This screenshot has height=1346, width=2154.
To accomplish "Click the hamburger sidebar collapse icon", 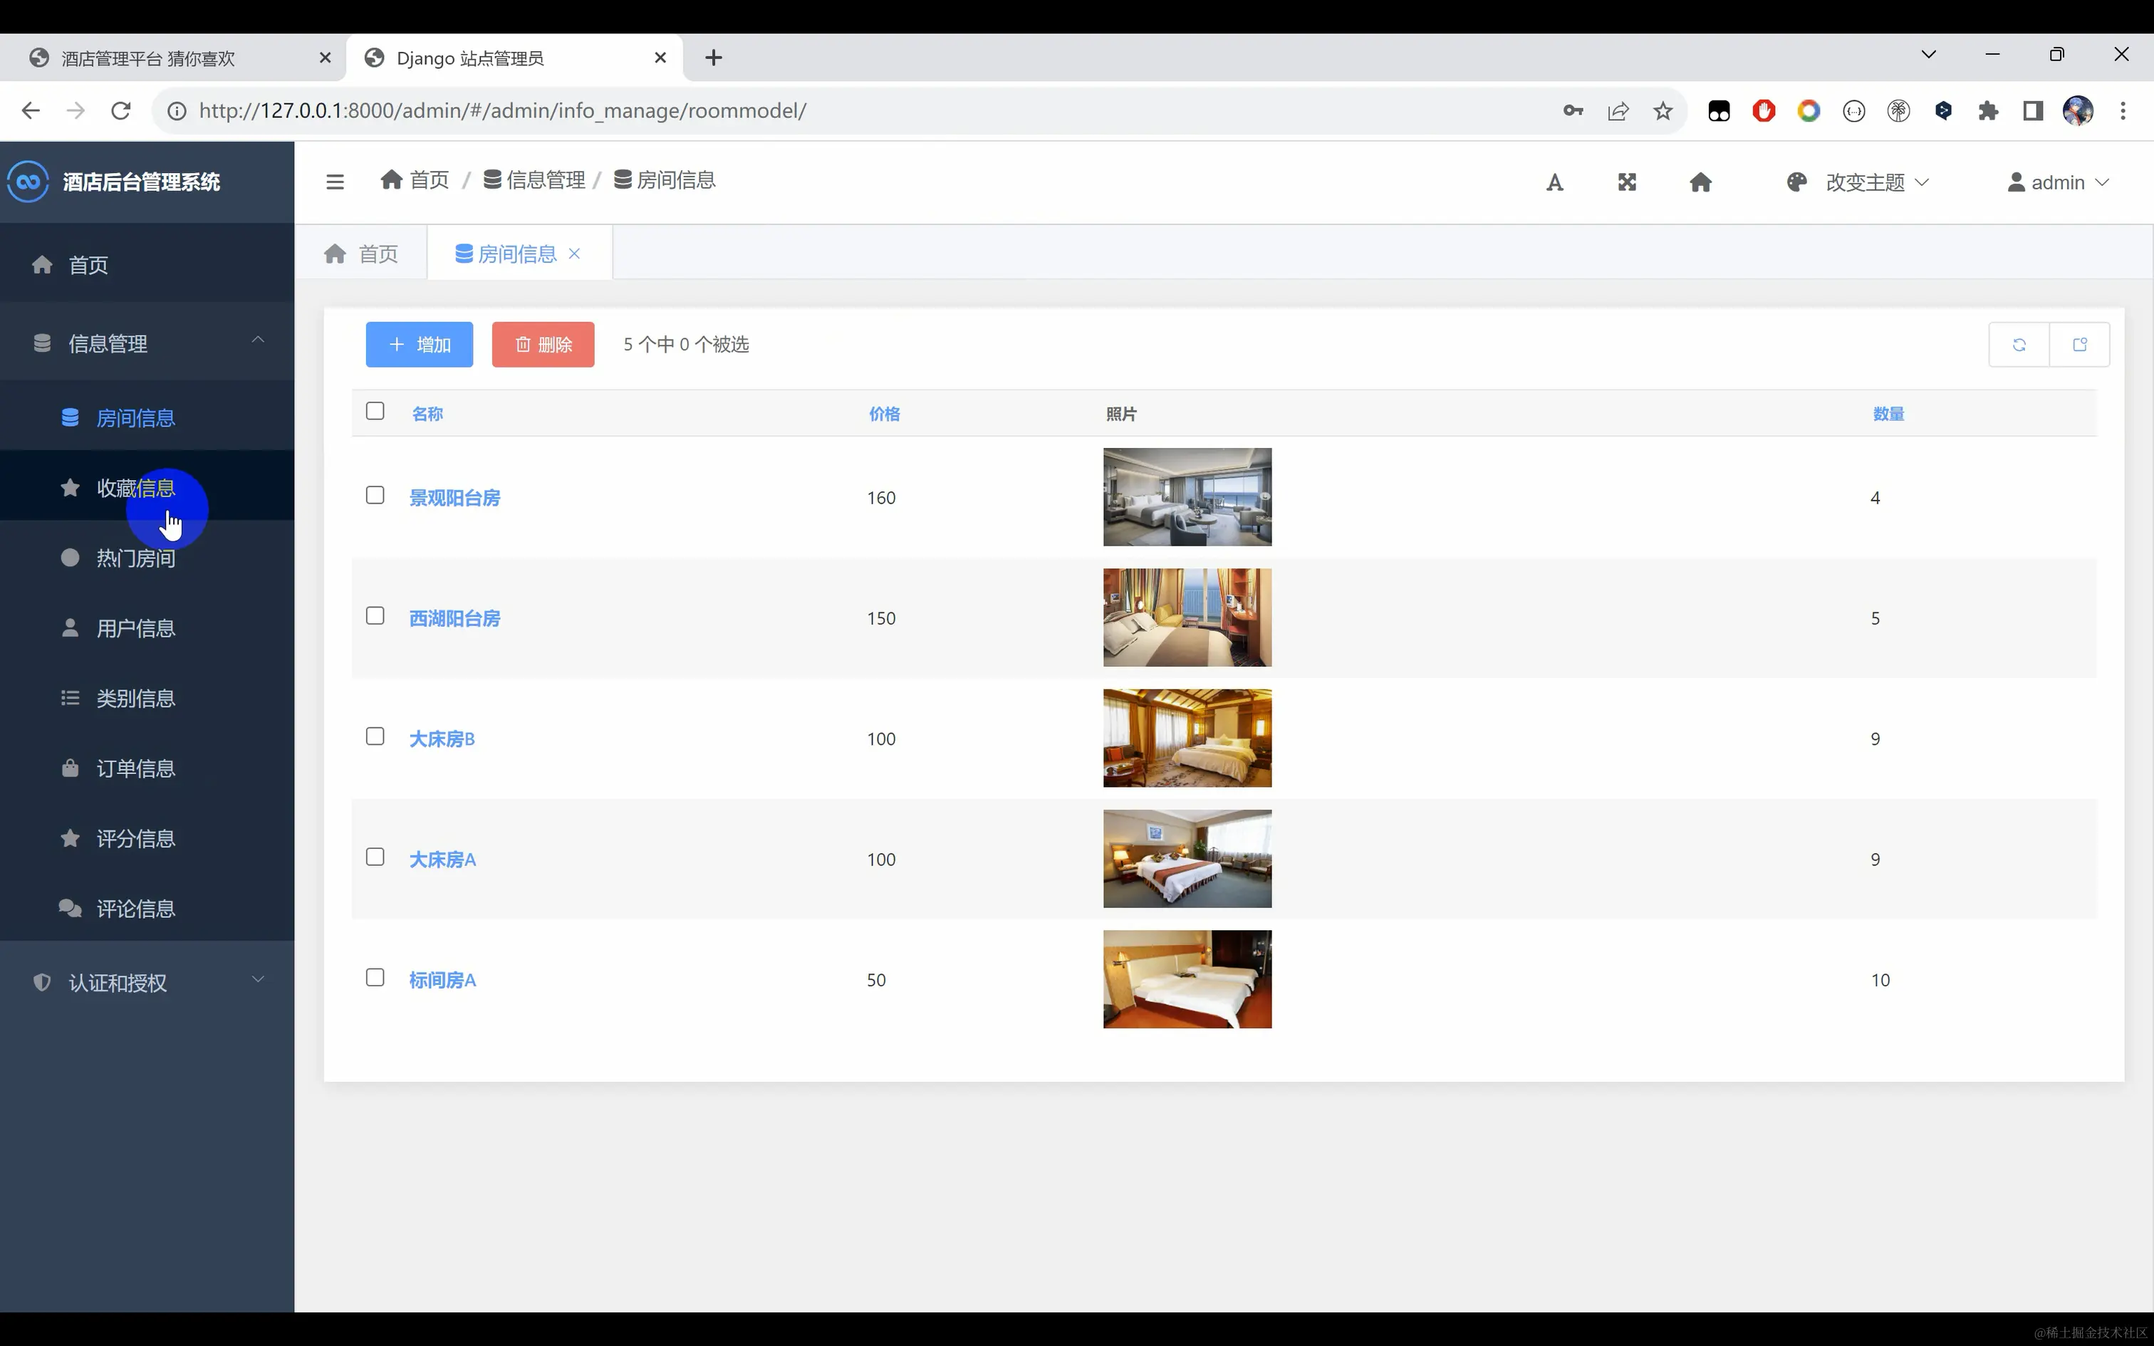I will click(335, 182).
